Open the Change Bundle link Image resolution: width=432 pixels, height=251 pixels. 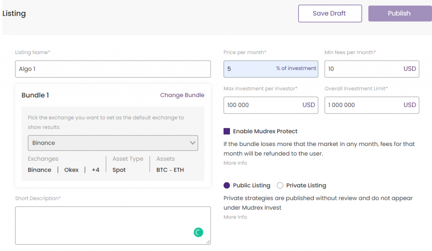(x=182, y=95)
